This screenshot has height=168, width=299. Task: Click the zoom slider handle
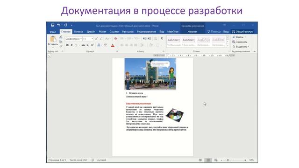pyautogui.click(x=228, y=160)
